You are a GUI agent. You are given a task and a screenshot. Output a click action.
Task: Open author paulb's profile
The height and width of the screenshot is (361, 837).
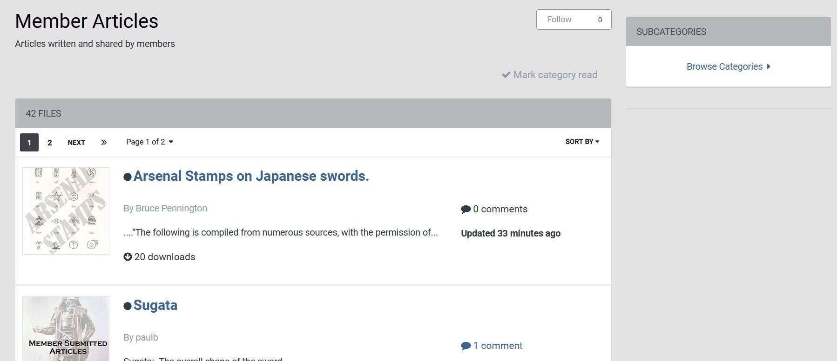point(147,337)
